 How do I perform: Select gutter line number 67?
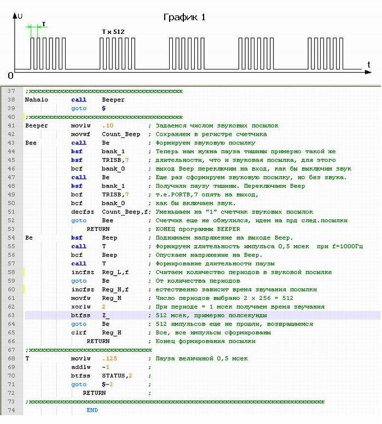[11, 350]
